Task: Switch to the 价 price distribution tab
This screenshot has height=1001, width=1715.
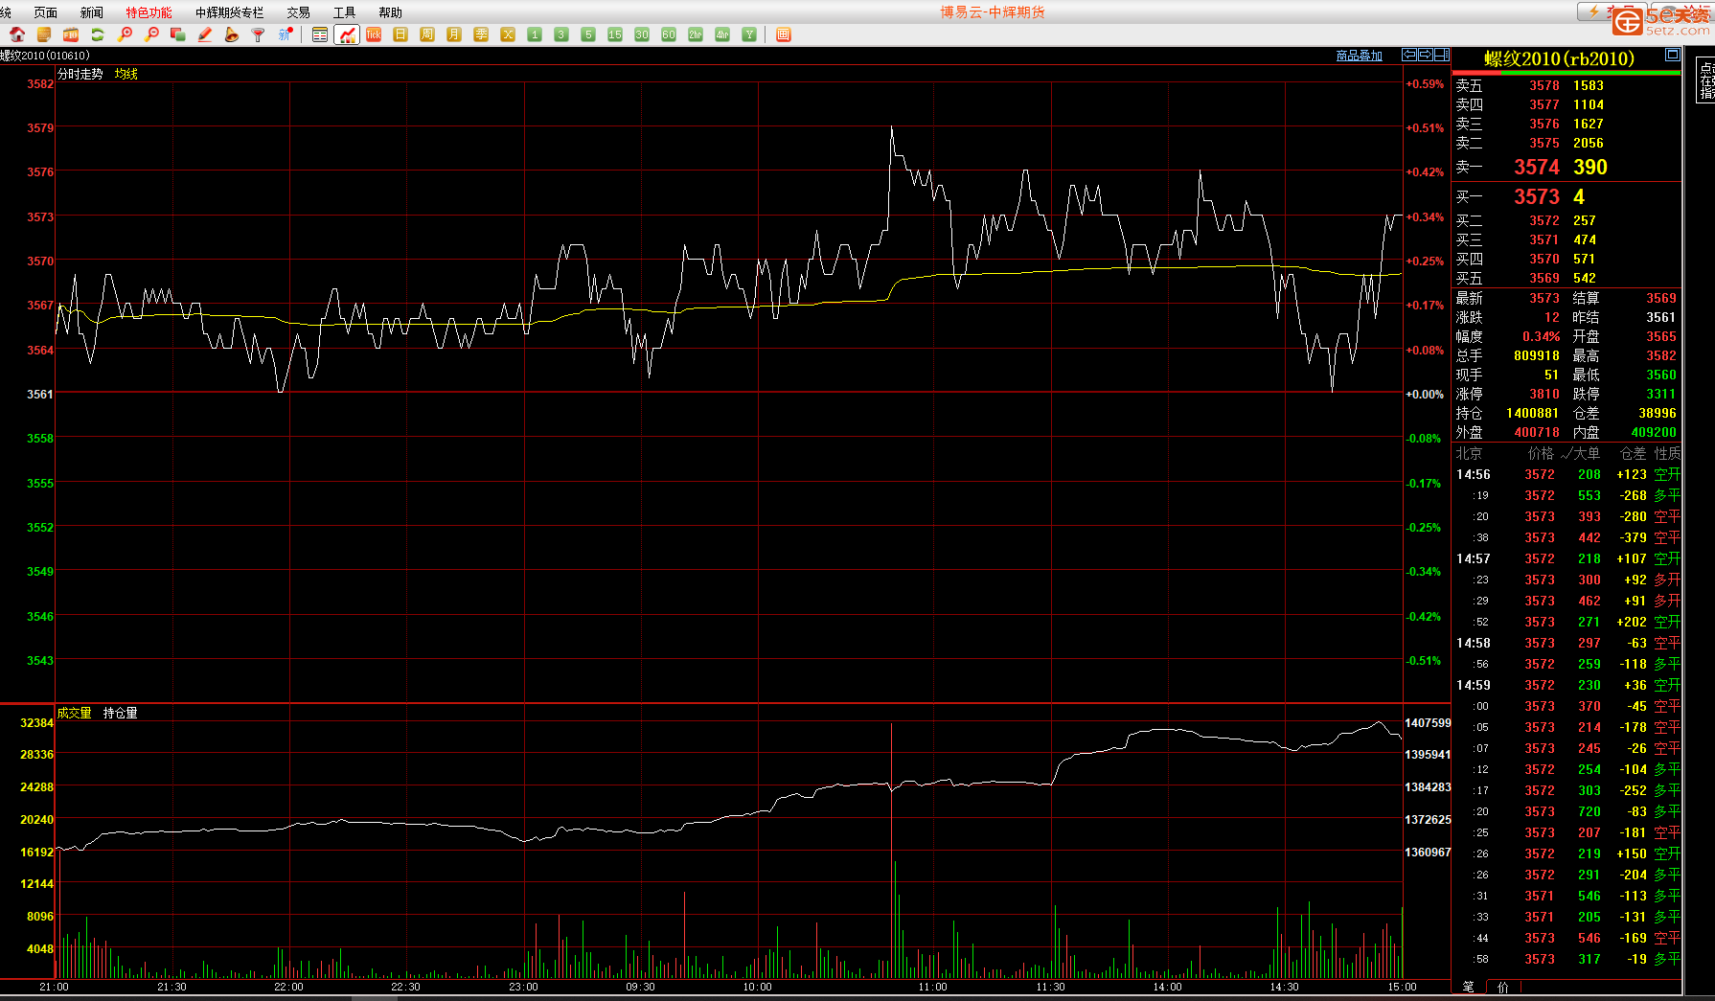Action: point(1502,987)
